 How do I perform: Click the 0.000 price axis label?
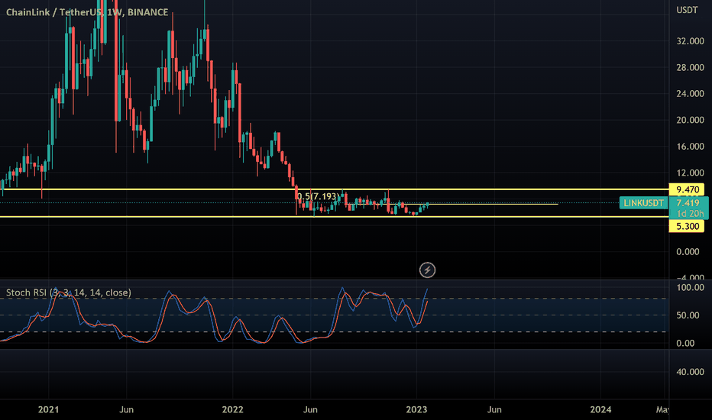tap(688, 251)
